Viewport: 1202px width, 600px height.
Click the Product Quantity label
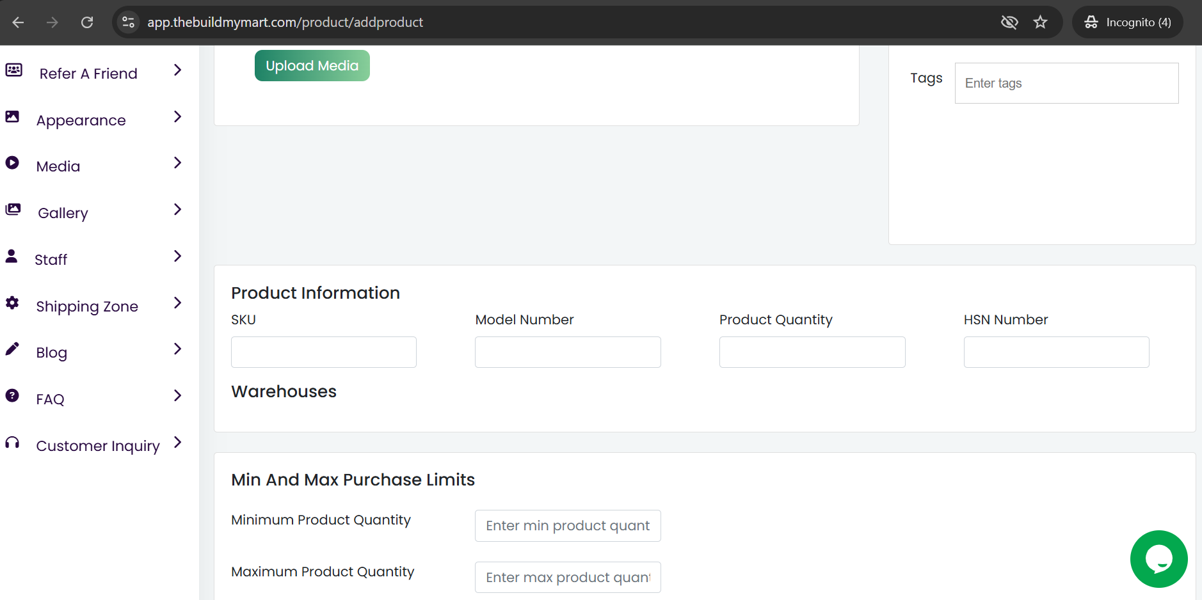pyautogui.click(x=776, y=320)
